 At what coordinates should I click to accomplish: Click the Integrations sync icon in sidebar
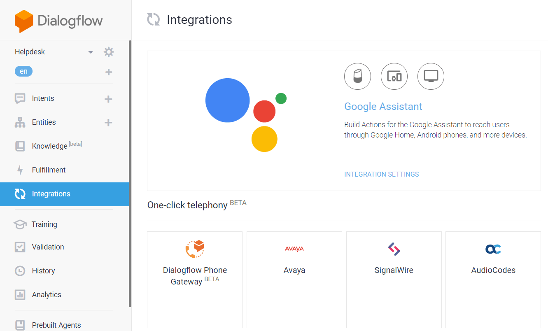pyautogui.click(x=20, y=194)
